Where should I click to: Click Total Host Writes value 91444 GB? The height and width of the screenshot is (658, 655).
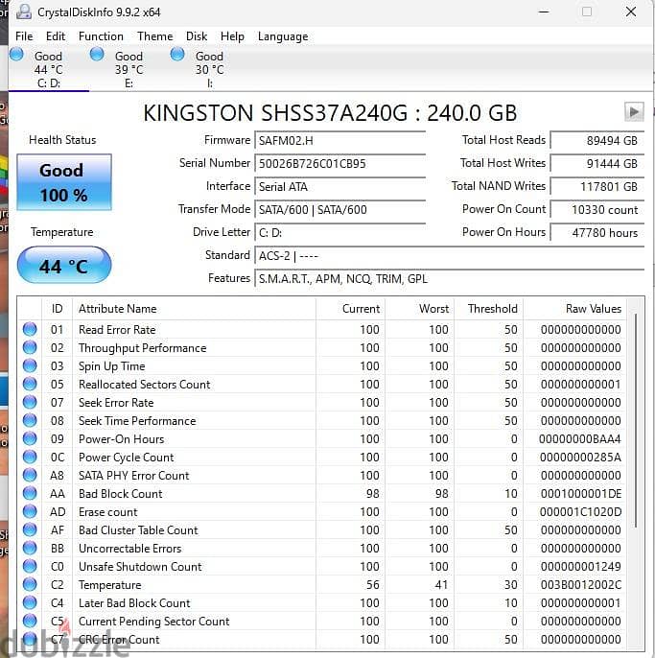tap(597, 163)
